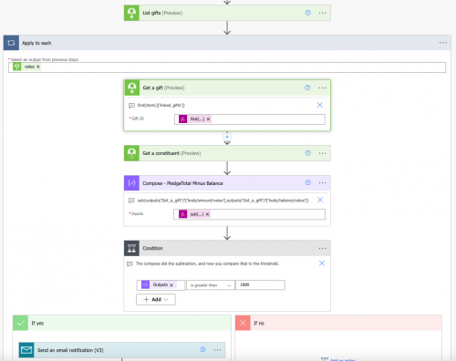Dismiss the Get a gift expression note
Screen dimensions: 456x361
pos(320,105)
